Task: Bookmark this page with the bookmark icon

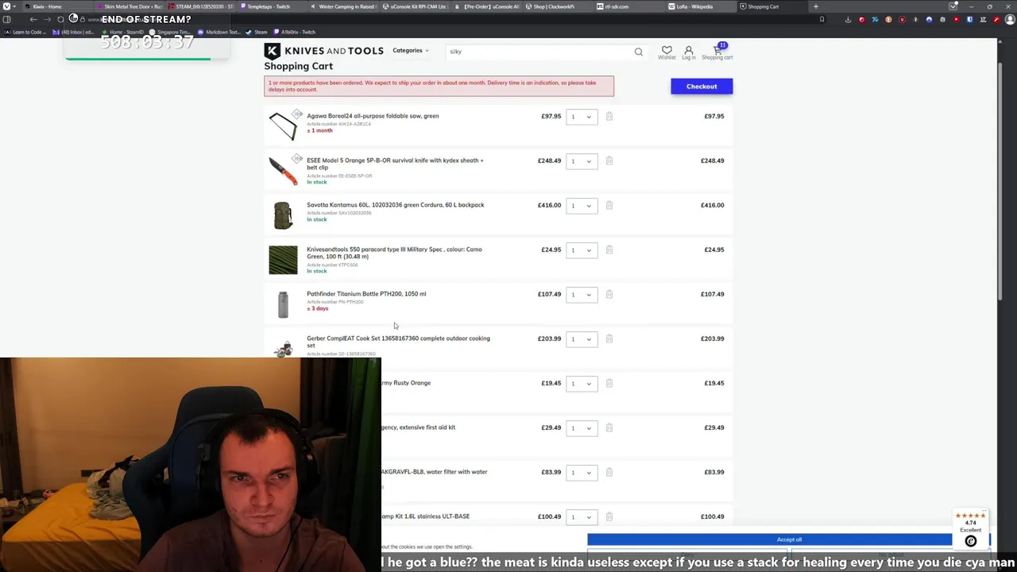Action: tap(822, 19)
